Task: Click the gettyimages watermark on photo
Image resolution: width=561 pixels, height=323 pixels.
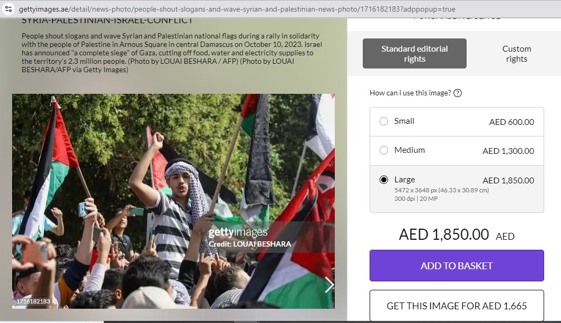Action: 238,232
